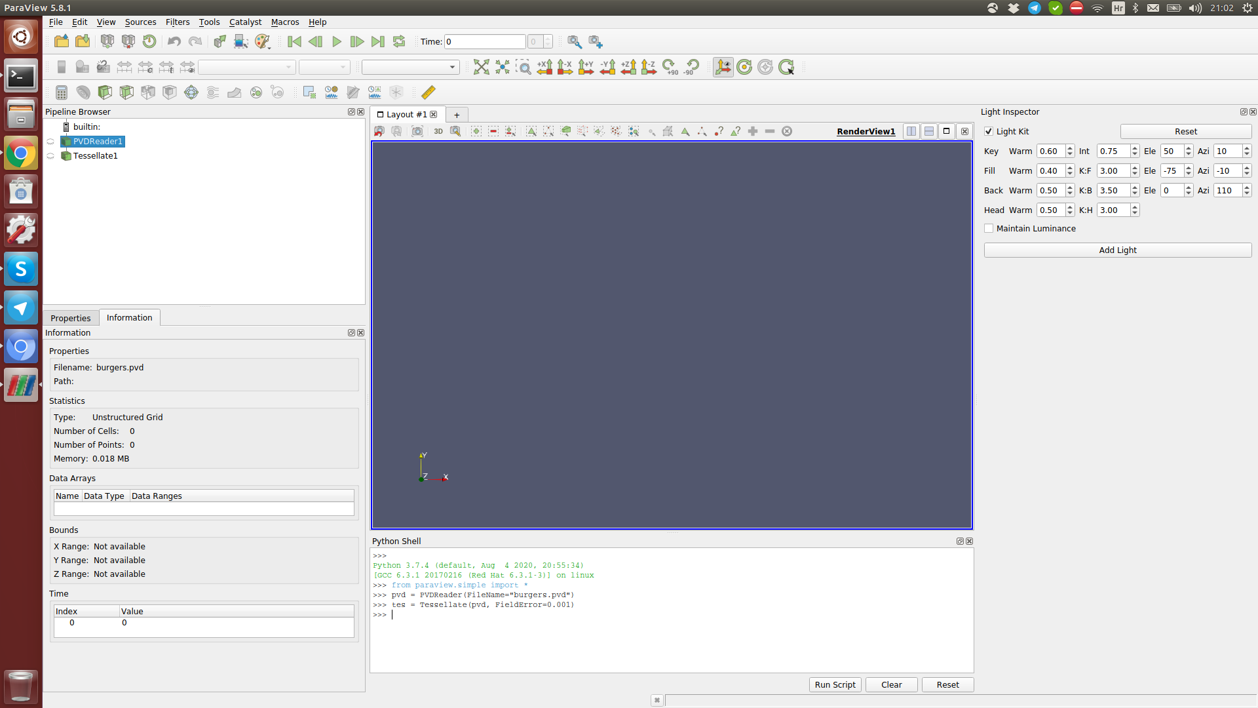This screenshot has height=708, width=1258.
Task: Open the color array dropdown
Action: click(x=246, y=67)
